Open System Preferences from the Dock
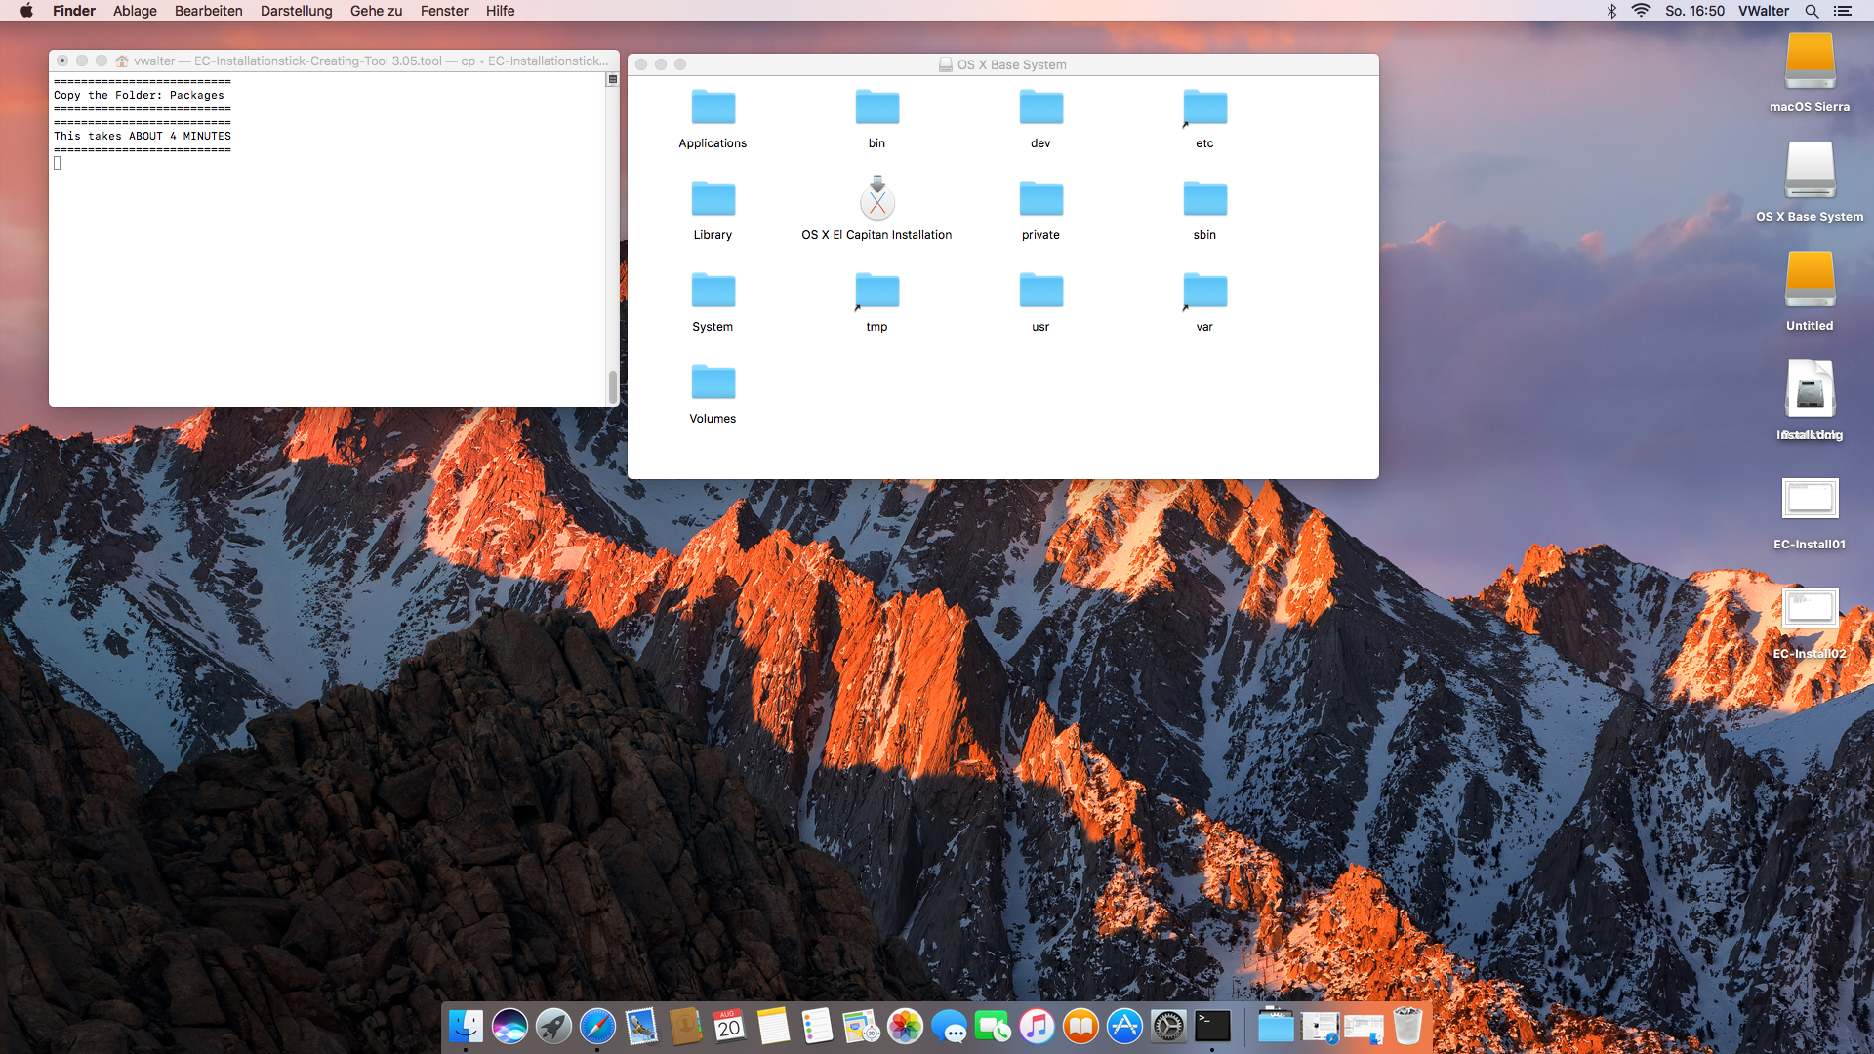The image size is (1874, 1054). coord(1168,1027)
